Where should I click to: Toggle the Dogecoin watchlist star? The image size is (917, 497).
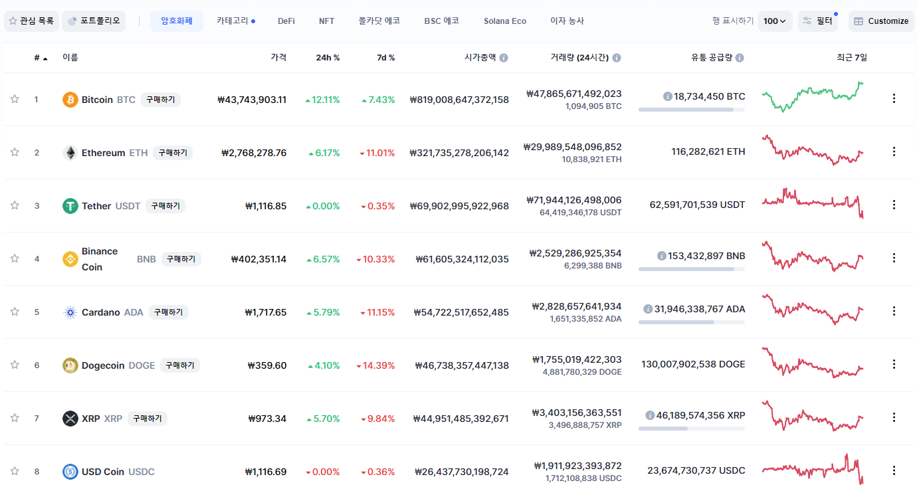point(15,365)
